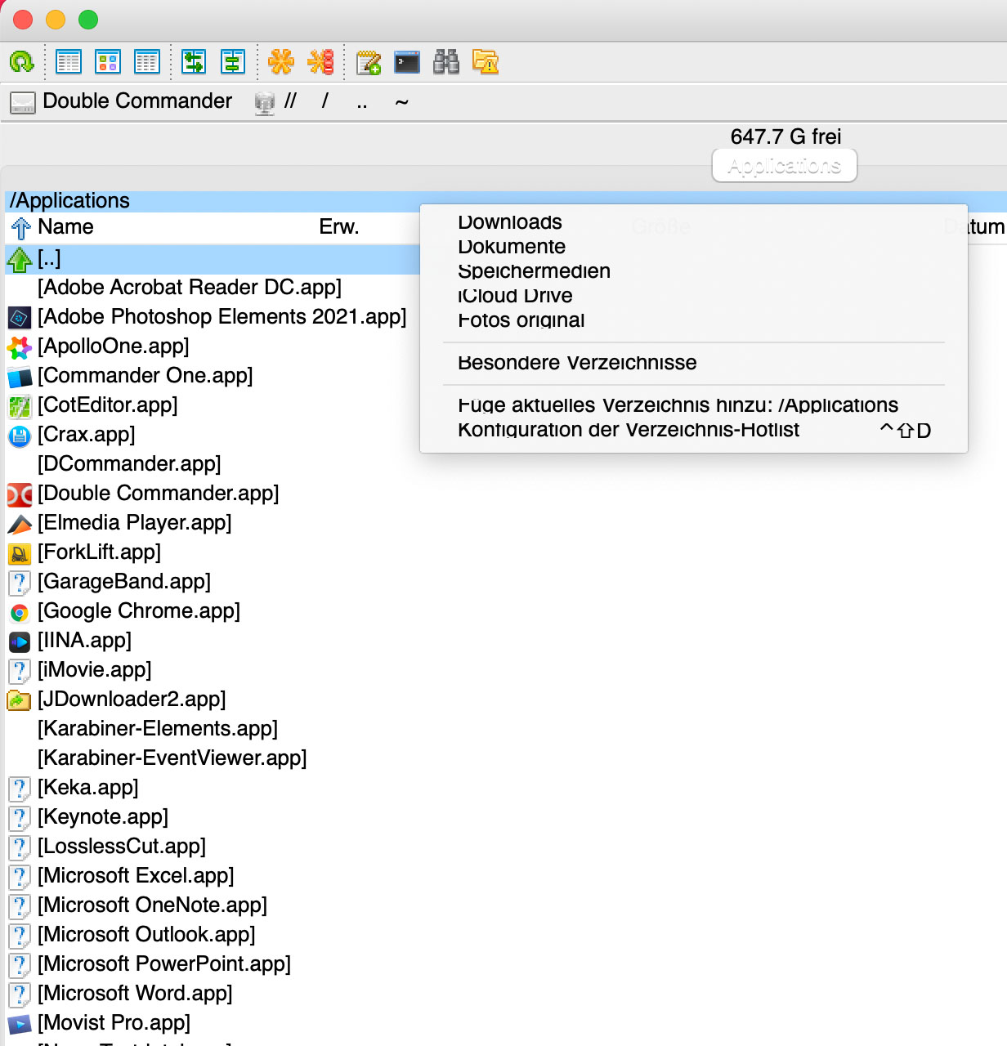Viewport: 1007px width, 1046px height.
Task: Sort files by the Name column header
Action: 65,227
